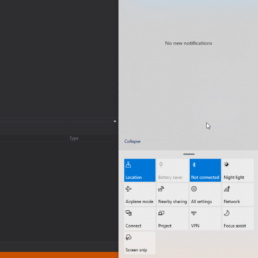Click the No new notifications text
Image resolution: width=258 pixels, height=258 pixels.
tap(188, 43)
